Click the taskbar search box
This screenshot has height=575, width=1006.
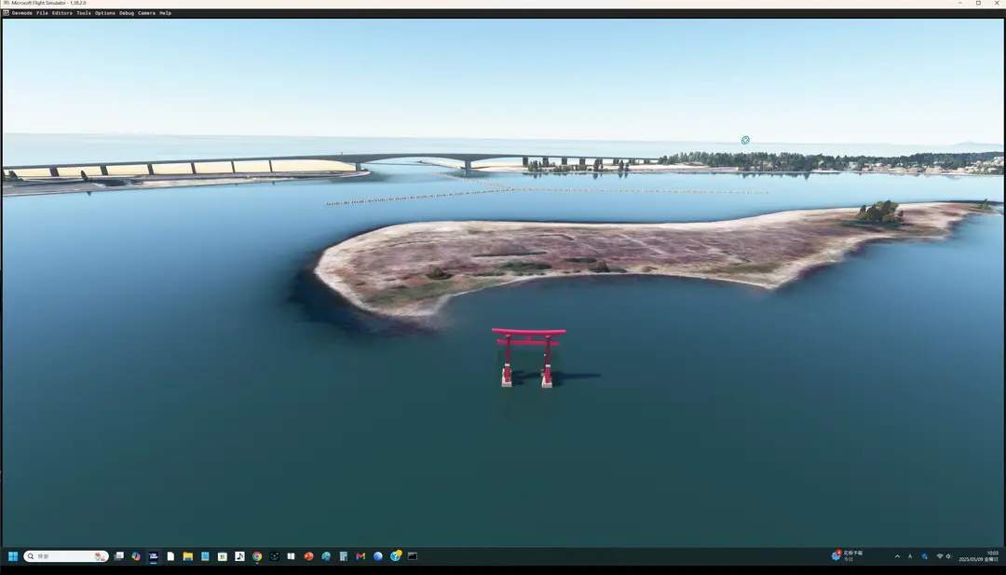click(x=65, y=556)
